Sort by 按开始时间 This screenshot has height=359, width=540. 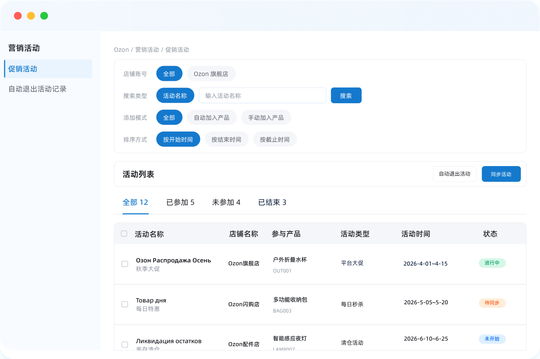[x=178, y=139]
